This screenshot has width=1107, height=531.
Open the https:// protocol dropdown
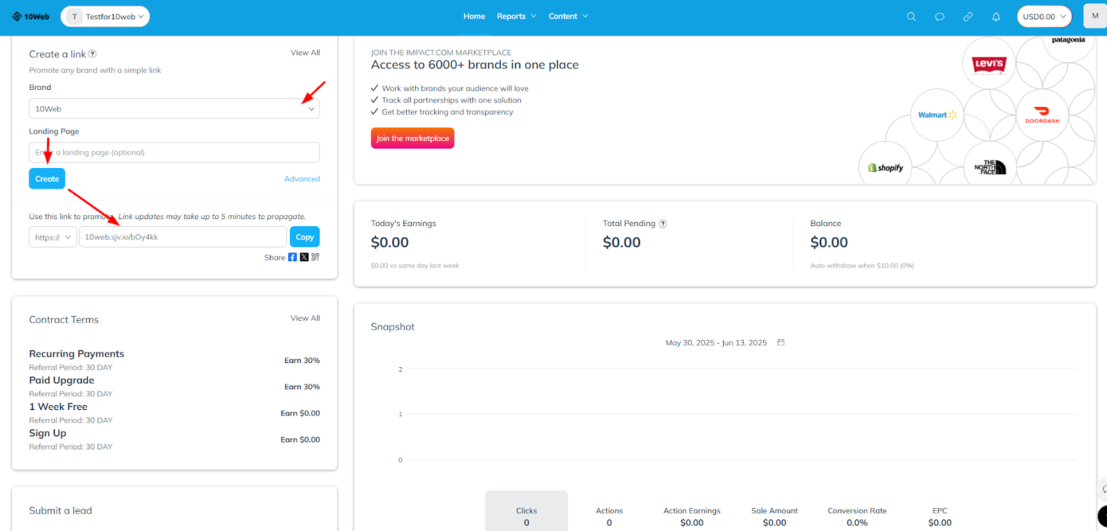coord(53,237)
